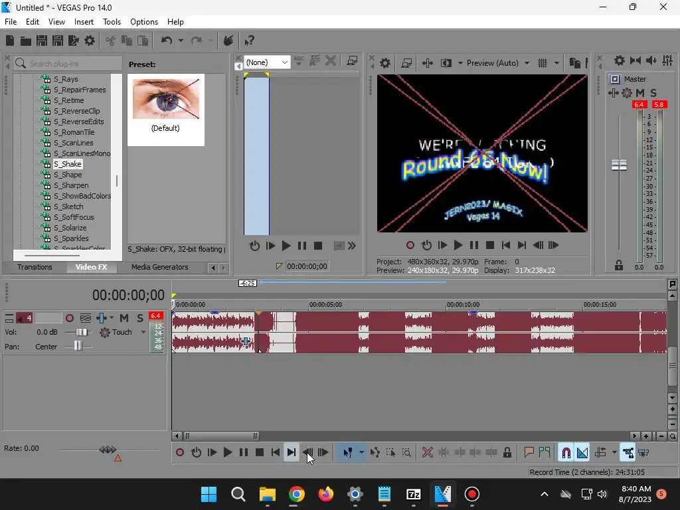
Task: Click the Undo arrow icon
Action: [x=167, y=41]
